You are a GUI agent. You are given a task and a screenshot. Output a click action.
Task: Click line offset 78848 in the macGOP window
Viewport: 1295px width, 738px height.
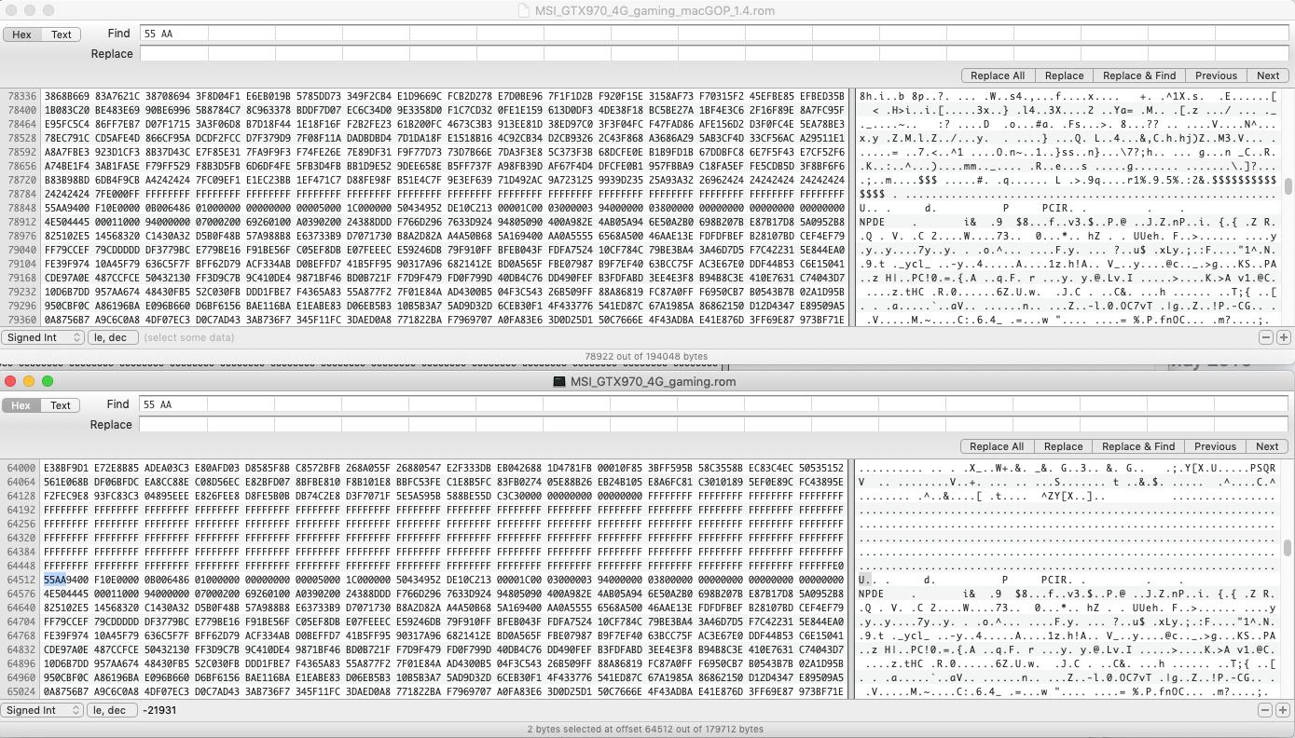[x=21, y=208]
